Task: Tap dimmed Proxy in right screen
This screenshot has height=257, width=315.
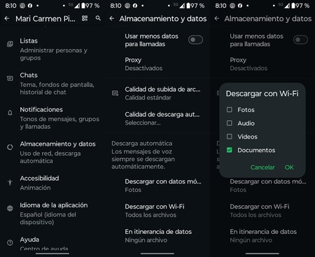Action: [262, 64]
